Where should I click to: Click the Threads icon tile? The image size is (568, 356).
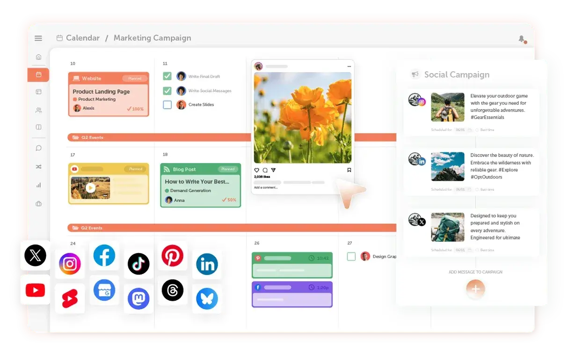pyautogui.click(x=172, y=290)
